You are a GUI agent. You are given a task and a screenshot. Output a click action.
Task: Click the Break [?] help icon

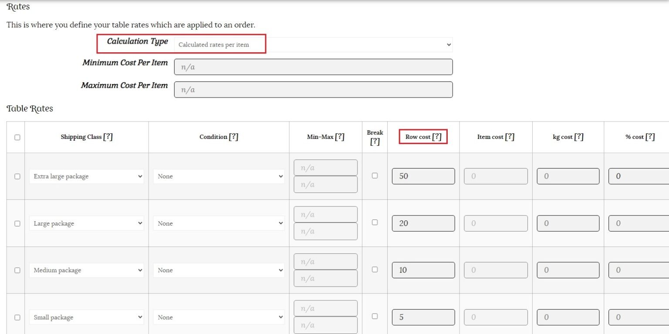tap(375, 142)
